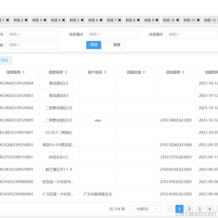Switch to 标签 12 tab
This screenshot has width=218, height=218.
pyautogui.click(x=210, y=20)
